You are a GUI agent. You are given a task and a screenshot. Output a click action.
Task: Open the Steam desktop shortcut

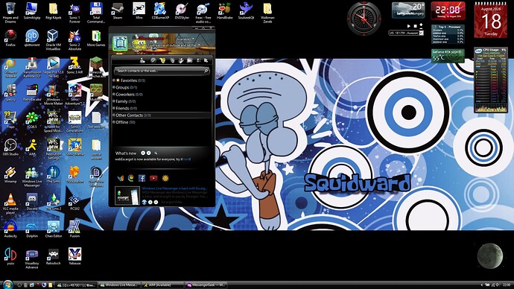coord(118,11)
